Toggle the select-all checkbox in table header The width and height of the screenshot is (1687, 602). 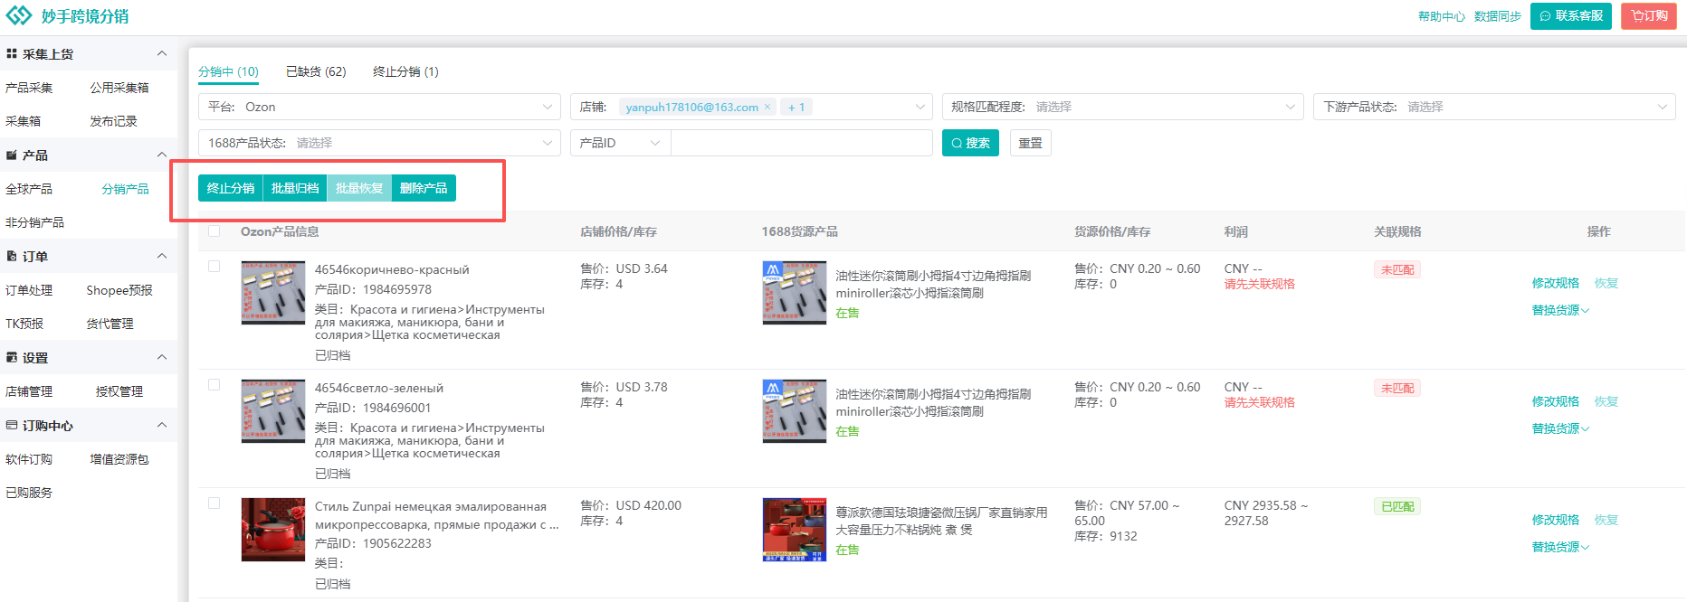[214, 231]
